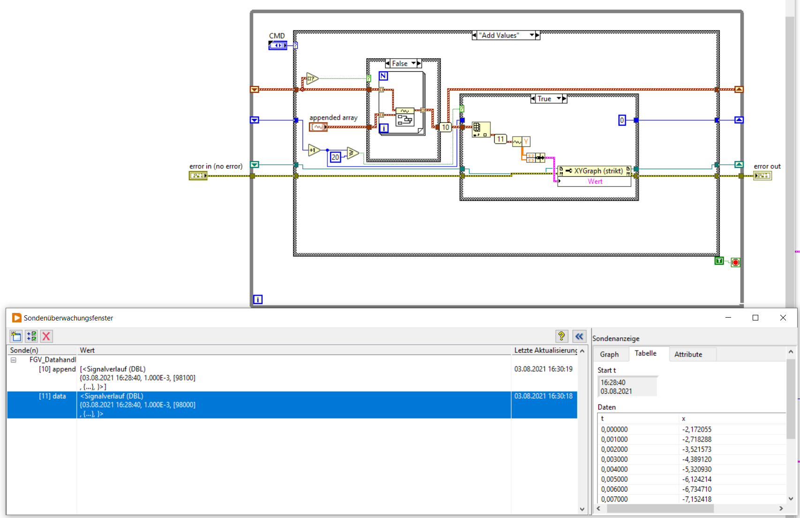Click the expand/collapse probes toolbar icon
Screen dimensions: 800x518
point(31,336)
